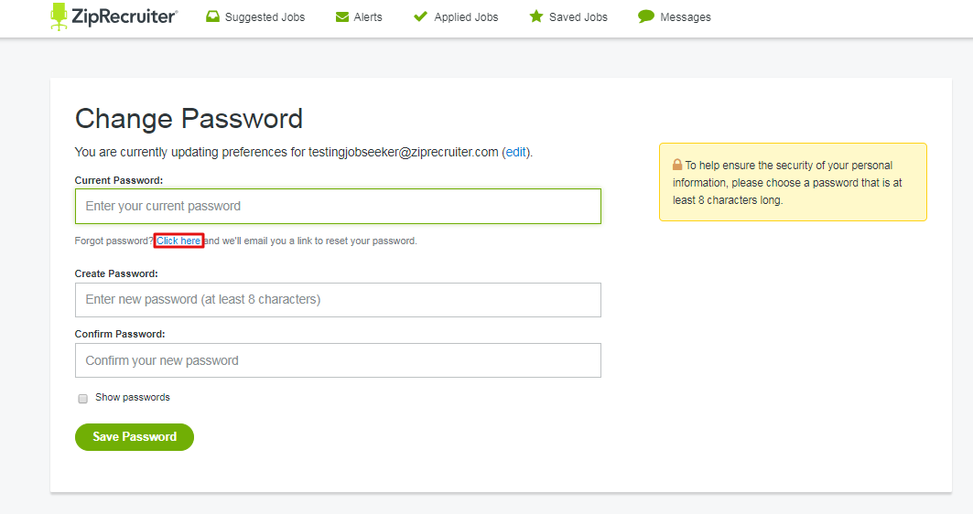Click the lock icon in security notice

point(677,165)
